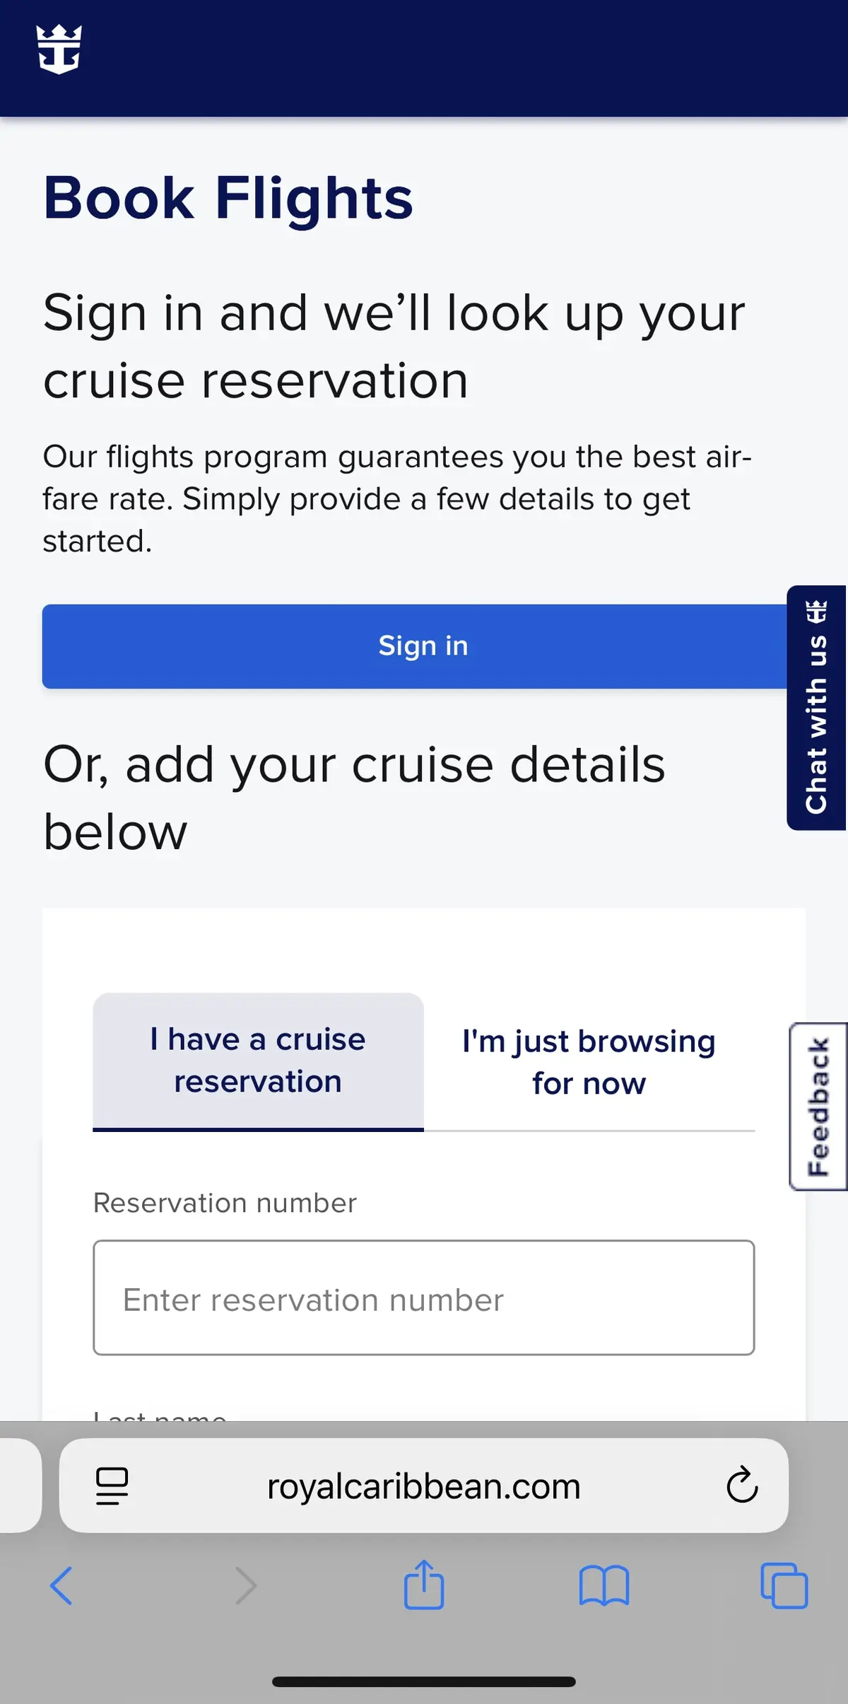Tap the Reservation number label
Screen dimensions: 848x1704
[x=225, y=1203]
